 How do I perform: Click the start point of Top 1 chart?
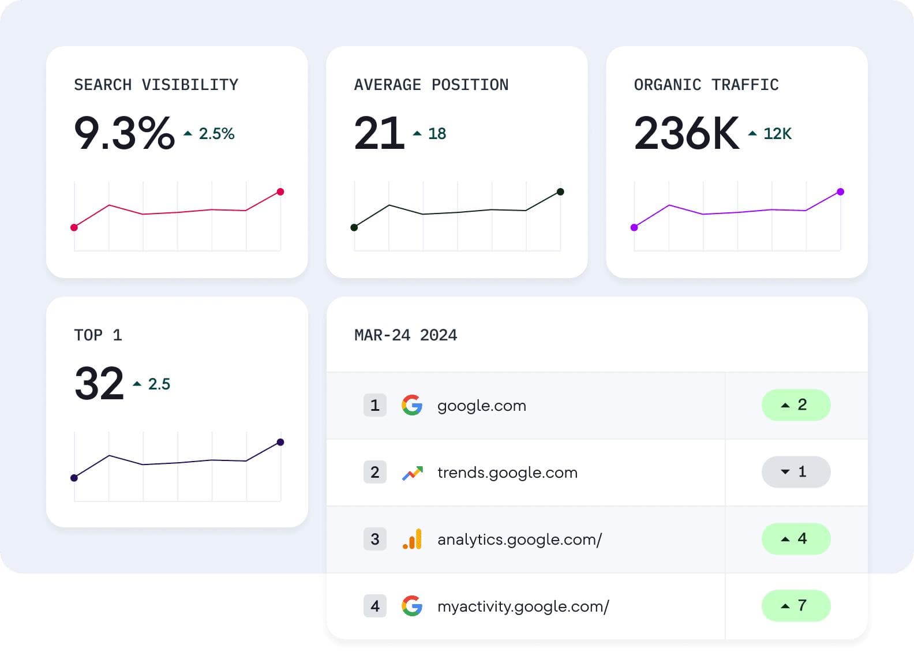[x=74, y=478]
